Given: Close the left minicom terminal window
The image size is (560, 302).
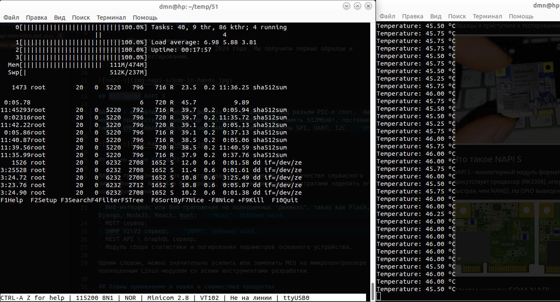Looking at the screenshot, I should point(368,6).
